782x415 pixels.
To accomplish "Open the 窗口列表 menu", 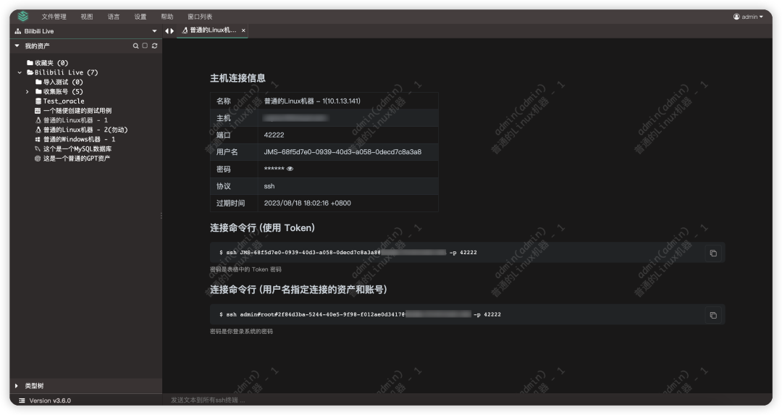I will (x=200, y=17).
